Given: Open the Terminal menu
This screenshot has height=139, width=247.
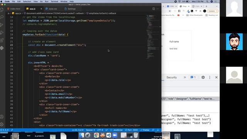Looking at the screenshot, I should 54,2.
